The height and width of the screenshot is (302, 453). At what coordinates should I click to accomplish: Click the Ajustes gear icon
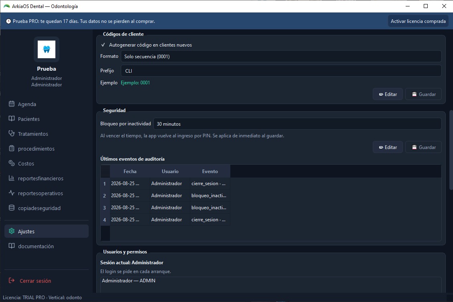click(12, 231)
